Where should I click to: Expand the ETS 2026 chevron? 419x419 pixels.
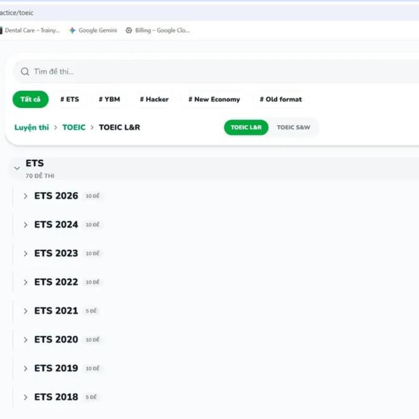[x=25, y=196]
